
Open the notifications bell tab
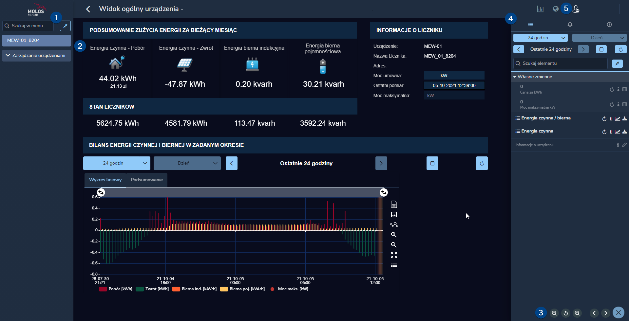[x=570, y=25]
